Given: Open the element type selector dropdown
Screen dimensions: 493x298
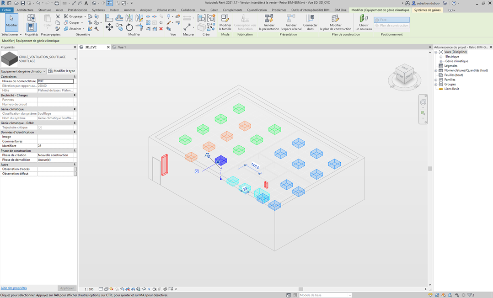Looking at the screenshot, I should (x=75, y=59).
